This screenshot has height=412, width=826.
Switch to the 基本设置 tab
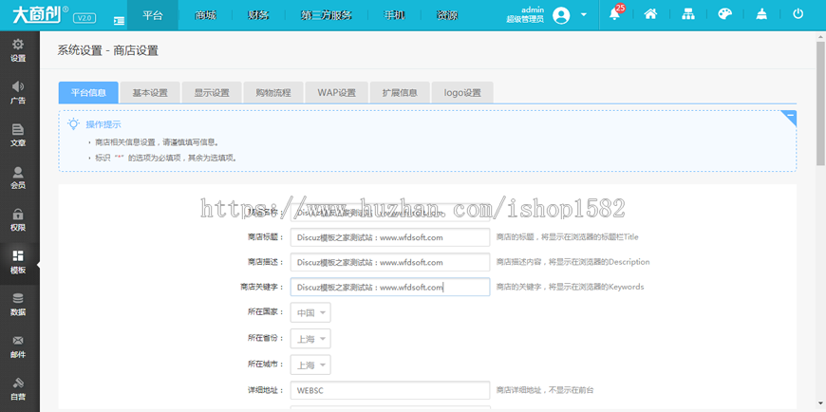(150, 93)
